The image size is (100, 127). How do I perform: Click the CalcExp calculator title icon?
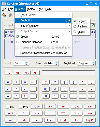pos(4,4)
